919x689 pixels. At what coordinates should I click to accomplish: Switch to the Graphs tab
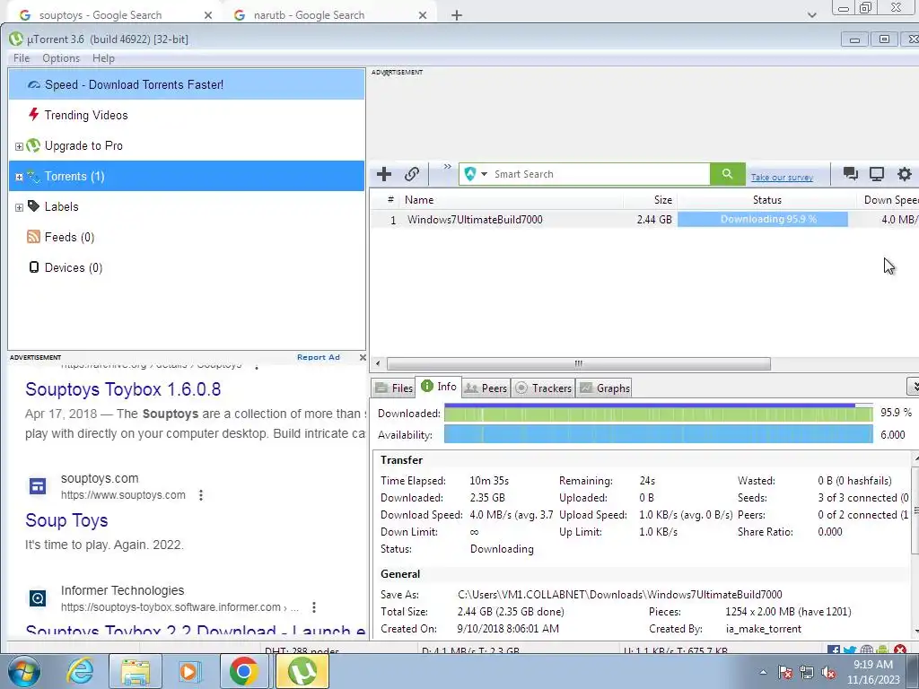605,388
